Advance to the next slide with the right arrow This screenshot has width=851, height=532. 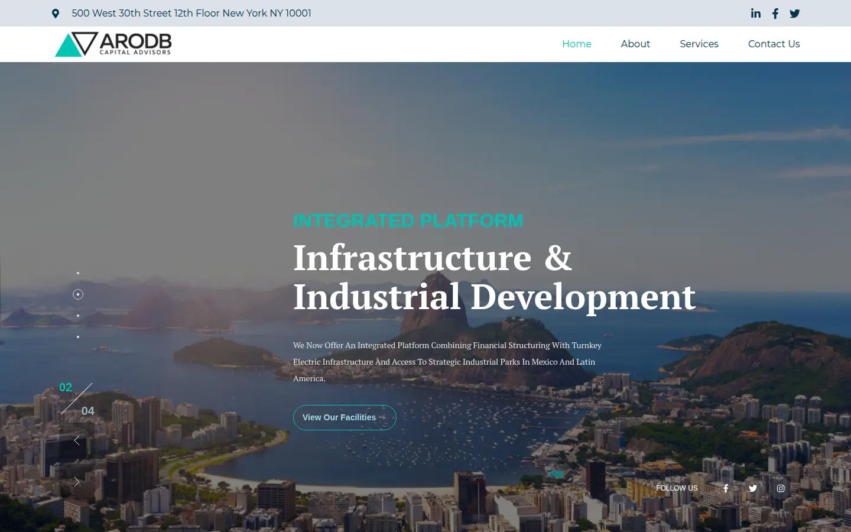(x=77, y=482)
